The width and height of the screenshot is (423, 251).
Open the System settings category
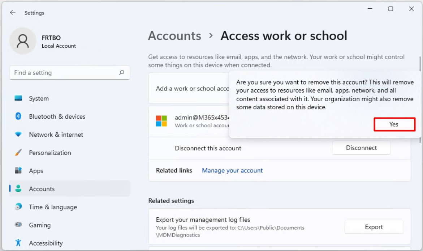[70, 98]
